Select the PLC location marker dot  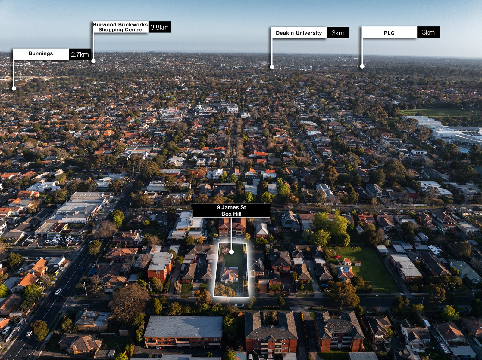[362, 66]
